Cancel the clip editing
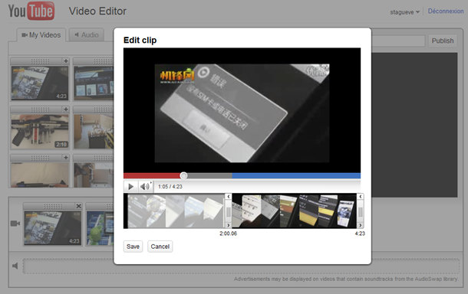 point(160,247)
